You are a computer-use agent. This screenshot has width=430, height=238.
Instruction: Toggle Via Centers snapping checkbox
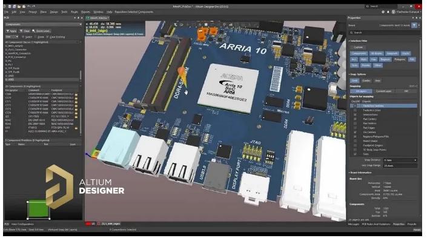coord(355,132)
